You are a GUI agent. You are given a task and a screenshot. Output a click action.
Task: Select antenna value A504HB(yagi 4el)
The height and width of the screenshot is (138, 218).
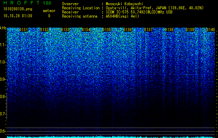tap(122, 16)
